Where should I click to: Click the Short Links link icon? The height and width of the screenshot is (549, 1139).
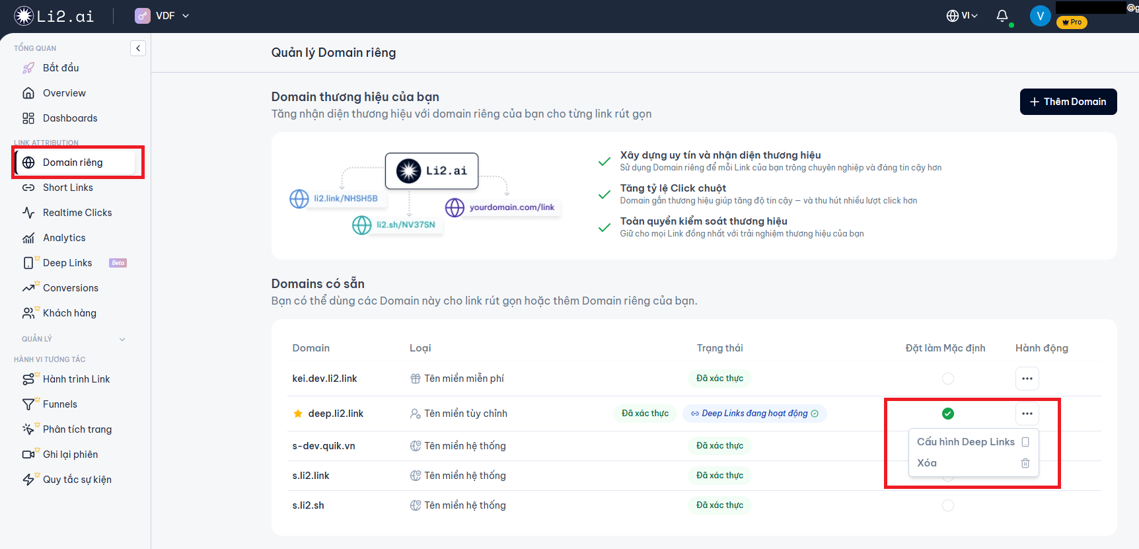(x=28, y=188)
